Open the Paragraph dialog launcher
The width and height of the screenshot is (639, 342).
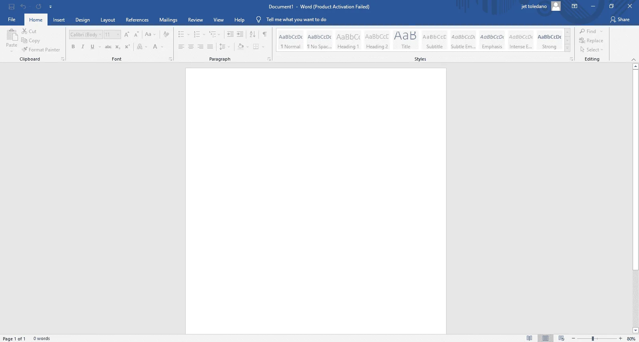[269, 59]
